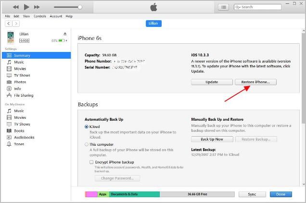Select the iCloud backup option
The image size is (306, 203).
tap(87, 127)
